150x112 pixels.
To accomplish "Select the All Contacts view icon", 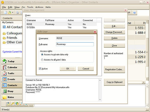I will 4,27.
